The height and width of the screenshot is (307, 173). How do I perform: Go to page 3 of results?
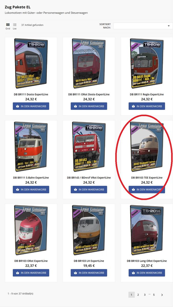145,295
